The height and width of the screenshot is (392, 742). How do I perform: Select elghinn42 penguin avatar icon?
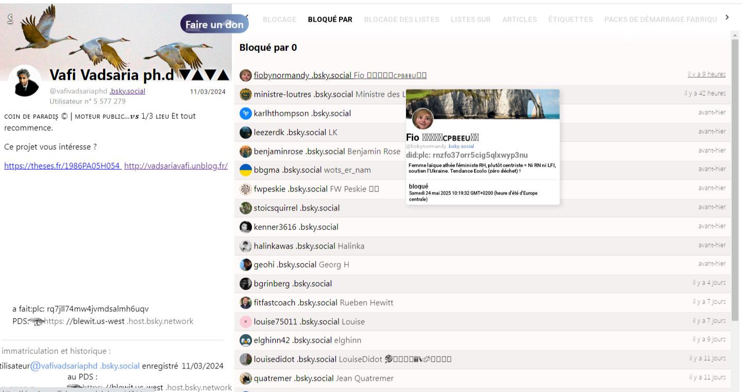246,341
